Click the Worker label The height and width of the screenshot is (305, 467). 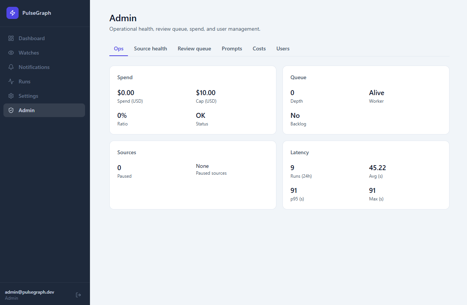[x=376, y=101]
